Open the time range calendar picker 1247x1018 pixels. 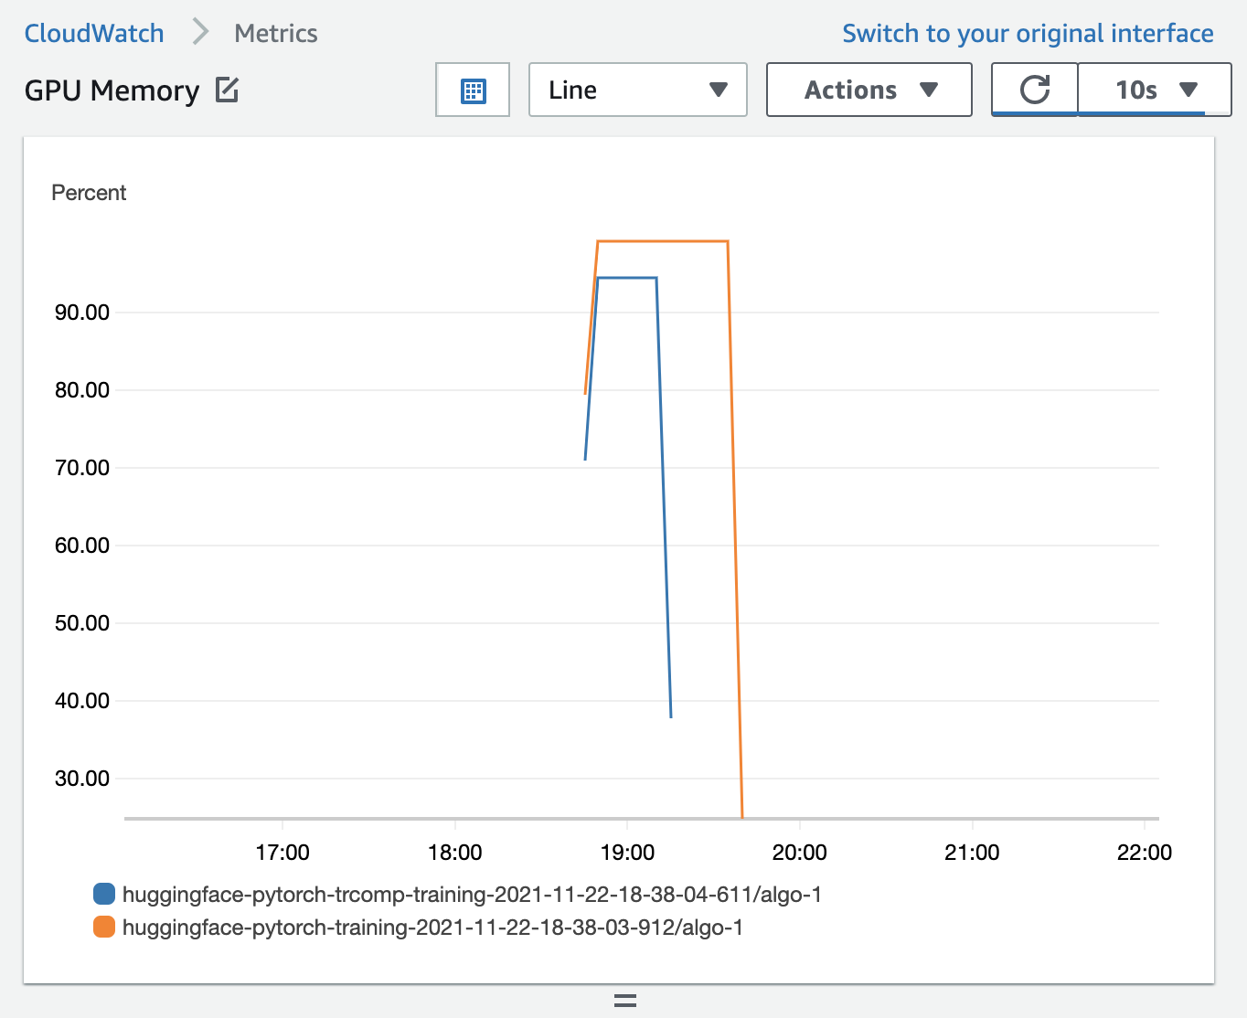(473, 90)
